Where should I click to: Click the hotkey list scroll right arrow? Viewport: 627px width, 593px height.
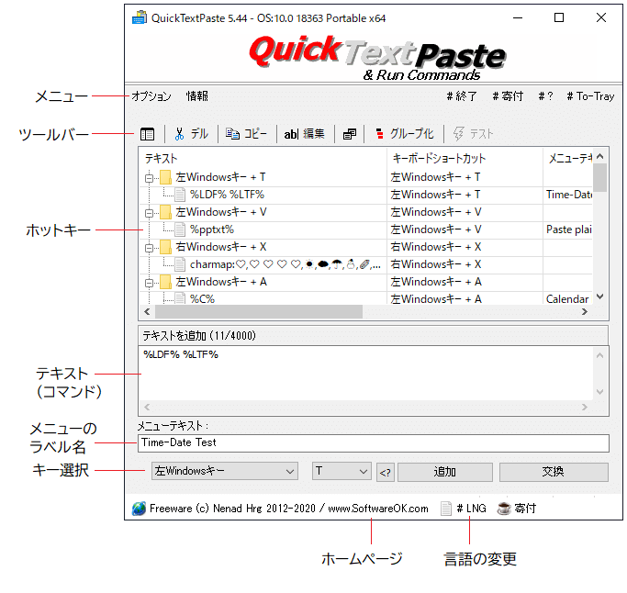coord(585,311)
